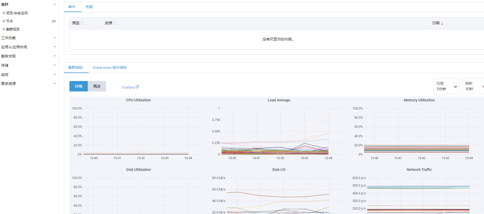Open the 范围 5分钟 range dropdown
The image size is (484, 214).
click(x=446, y=86)
